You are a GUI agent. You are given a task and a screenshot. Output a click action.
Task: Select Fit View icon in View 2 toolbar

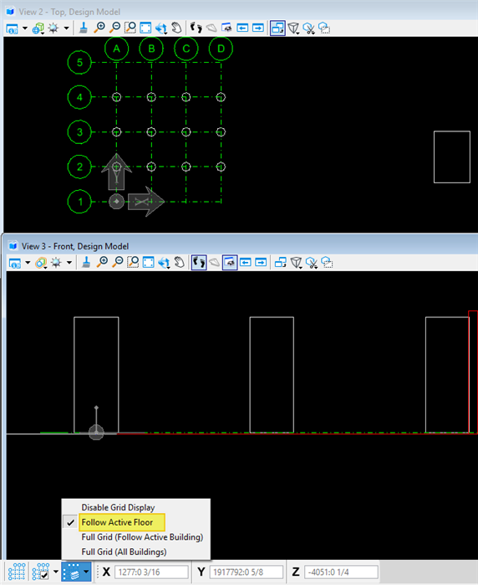coord(145,28)
